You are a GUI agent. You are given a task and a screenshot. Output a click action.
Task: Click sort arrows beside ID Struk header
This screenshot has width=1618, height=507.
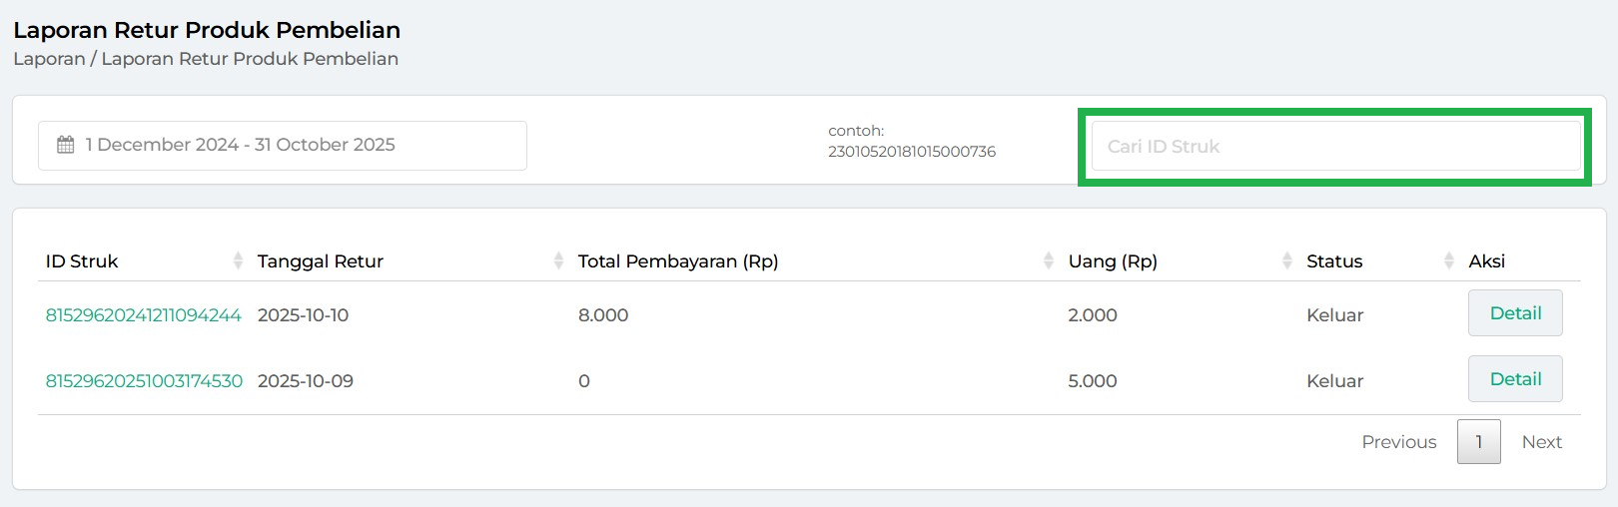click(238, 260)
